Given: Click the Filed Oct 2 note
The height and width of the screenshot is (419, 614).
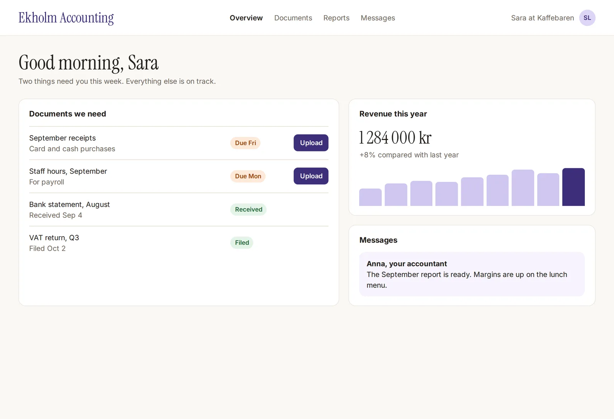Looking at the screenshot, I should (x=47, y=248).
